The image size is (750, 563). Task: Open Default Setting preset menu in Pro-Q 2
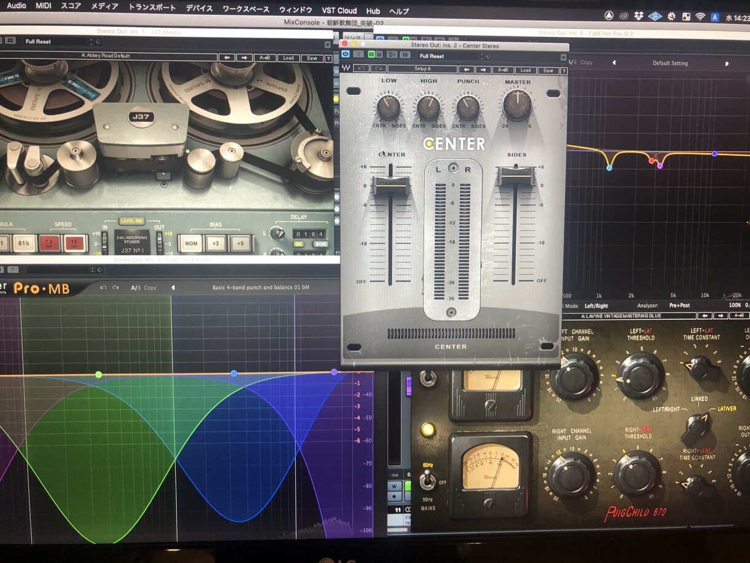[670, 63]
